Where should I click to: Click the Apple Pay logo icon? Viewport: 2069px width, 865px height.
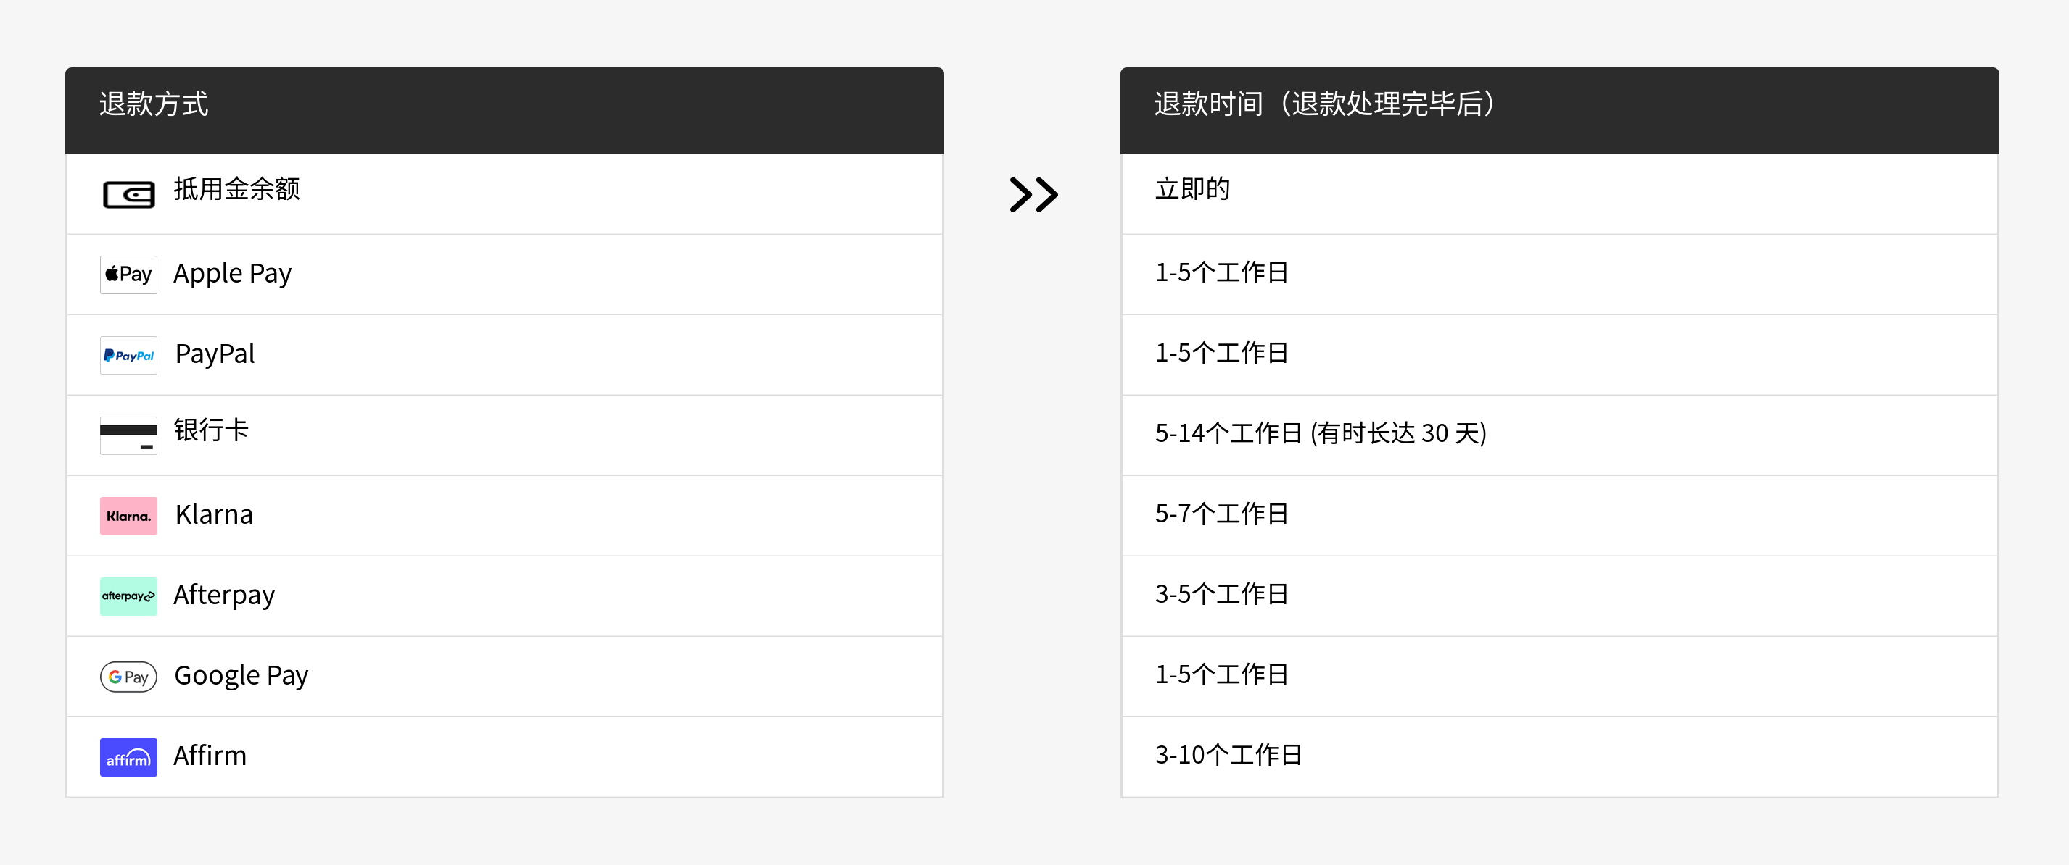128,275
